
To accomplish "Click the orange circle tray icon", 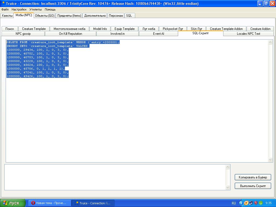I will [246, 203].
